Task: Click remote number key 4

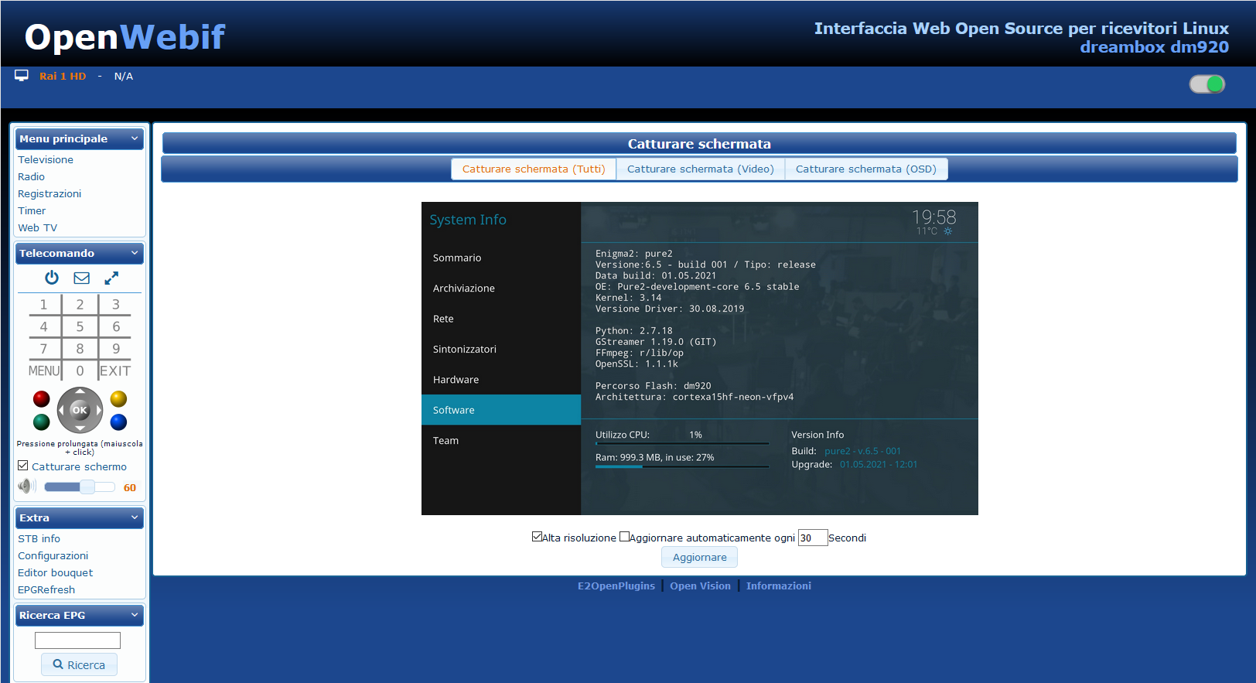Action: (44, 326)
